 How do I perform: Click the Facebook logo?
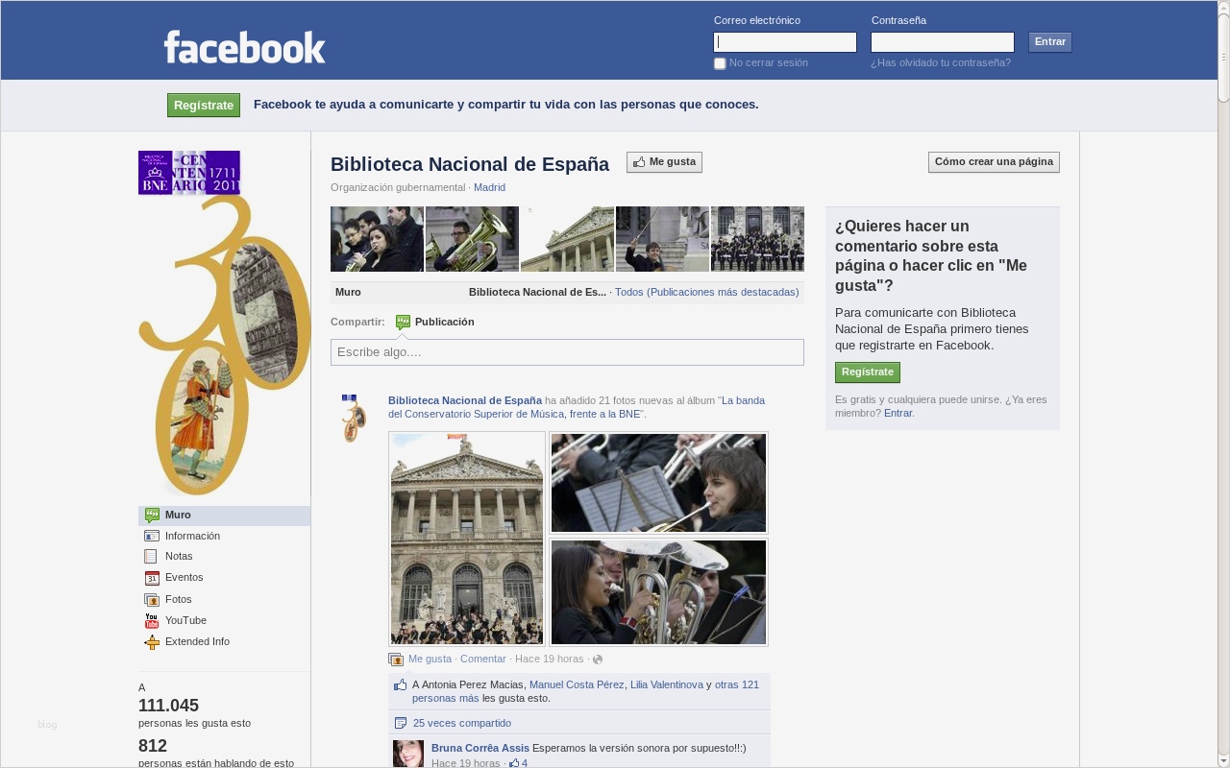[245, 47]
